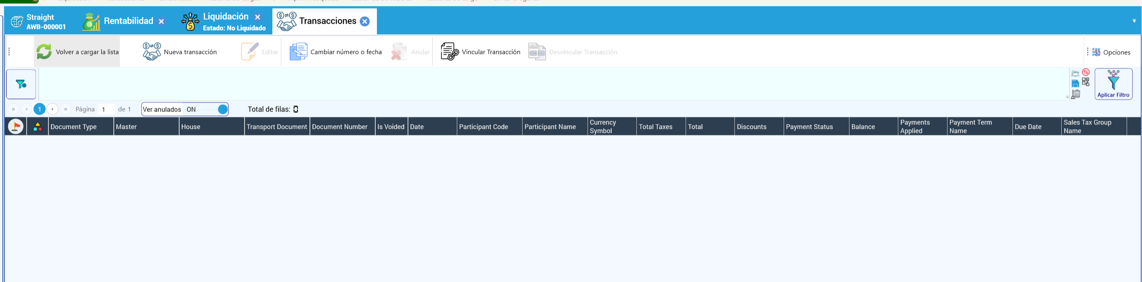This screenshot has height=282, width=1142.
Task: Click the red circle up-down arrows icon
Action: pyautogui.click(x=1086, y=72)
